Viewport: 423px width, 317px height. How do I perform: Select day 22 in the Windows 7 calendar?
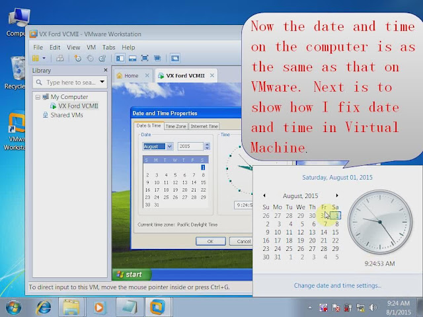tap(335, 240)
